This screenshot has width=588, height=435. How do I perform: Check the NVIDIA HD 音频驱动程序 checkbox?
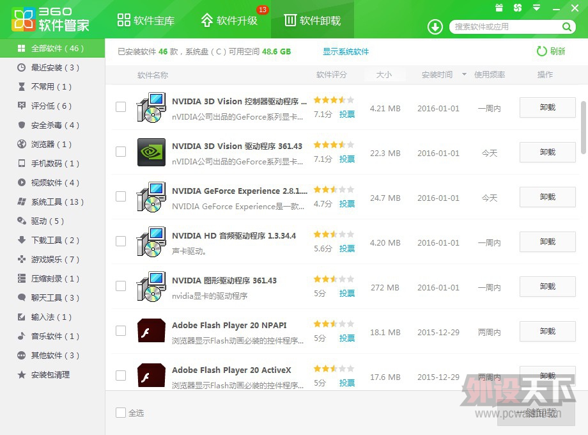click(121, 241)
